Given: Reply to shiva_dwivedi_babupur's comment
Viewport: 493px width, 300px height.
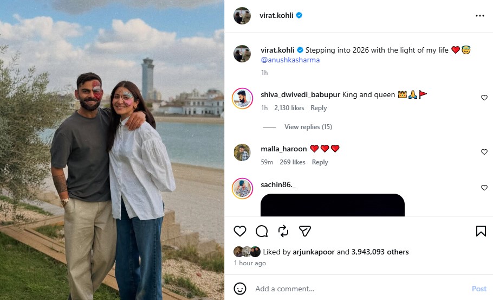Looking at the screenshot, I should click(319, 108).
